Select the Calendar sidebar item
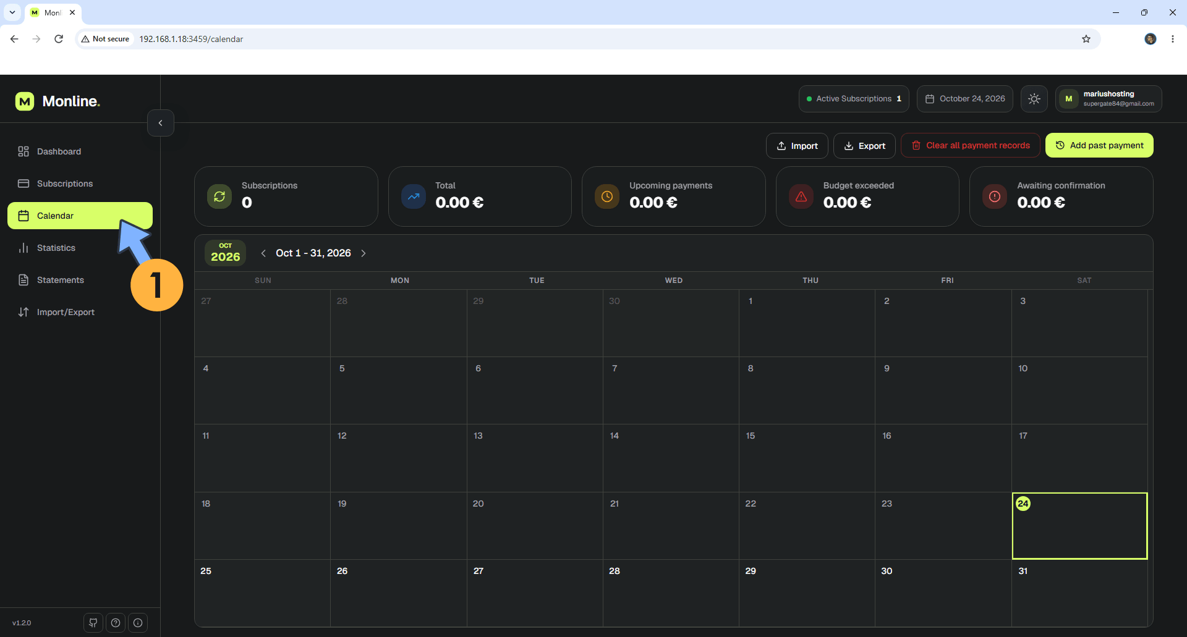Screen dimensions: 1187x637 (80, 216)
